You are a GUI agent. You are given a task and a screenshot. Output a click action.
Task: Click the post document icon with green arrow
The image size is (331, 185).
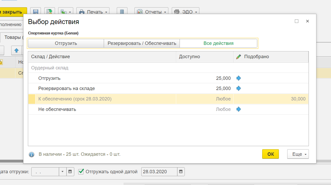(49, 12)
